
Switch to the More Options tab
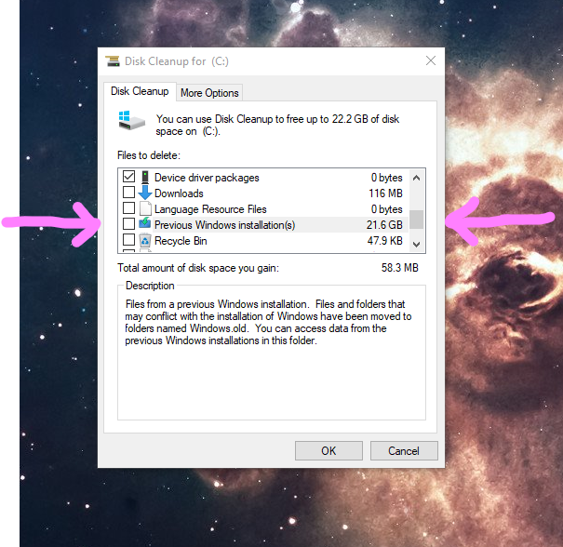(x=209, y=93)
